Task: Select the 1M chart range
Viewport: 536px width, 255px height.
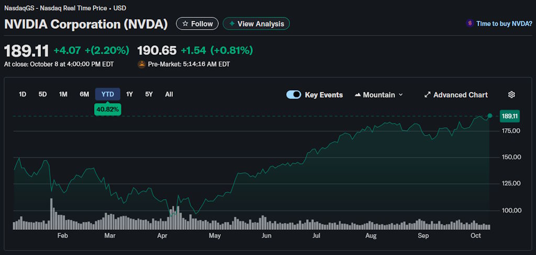Action: click(63, 94)
